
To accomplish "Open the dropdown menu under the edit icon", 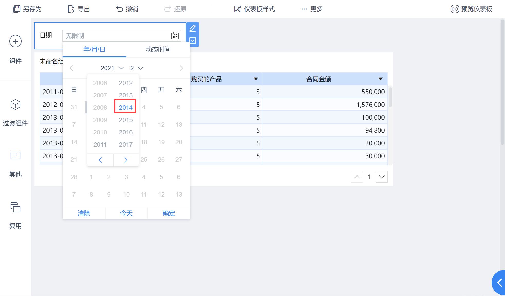I will pos(193,41).
